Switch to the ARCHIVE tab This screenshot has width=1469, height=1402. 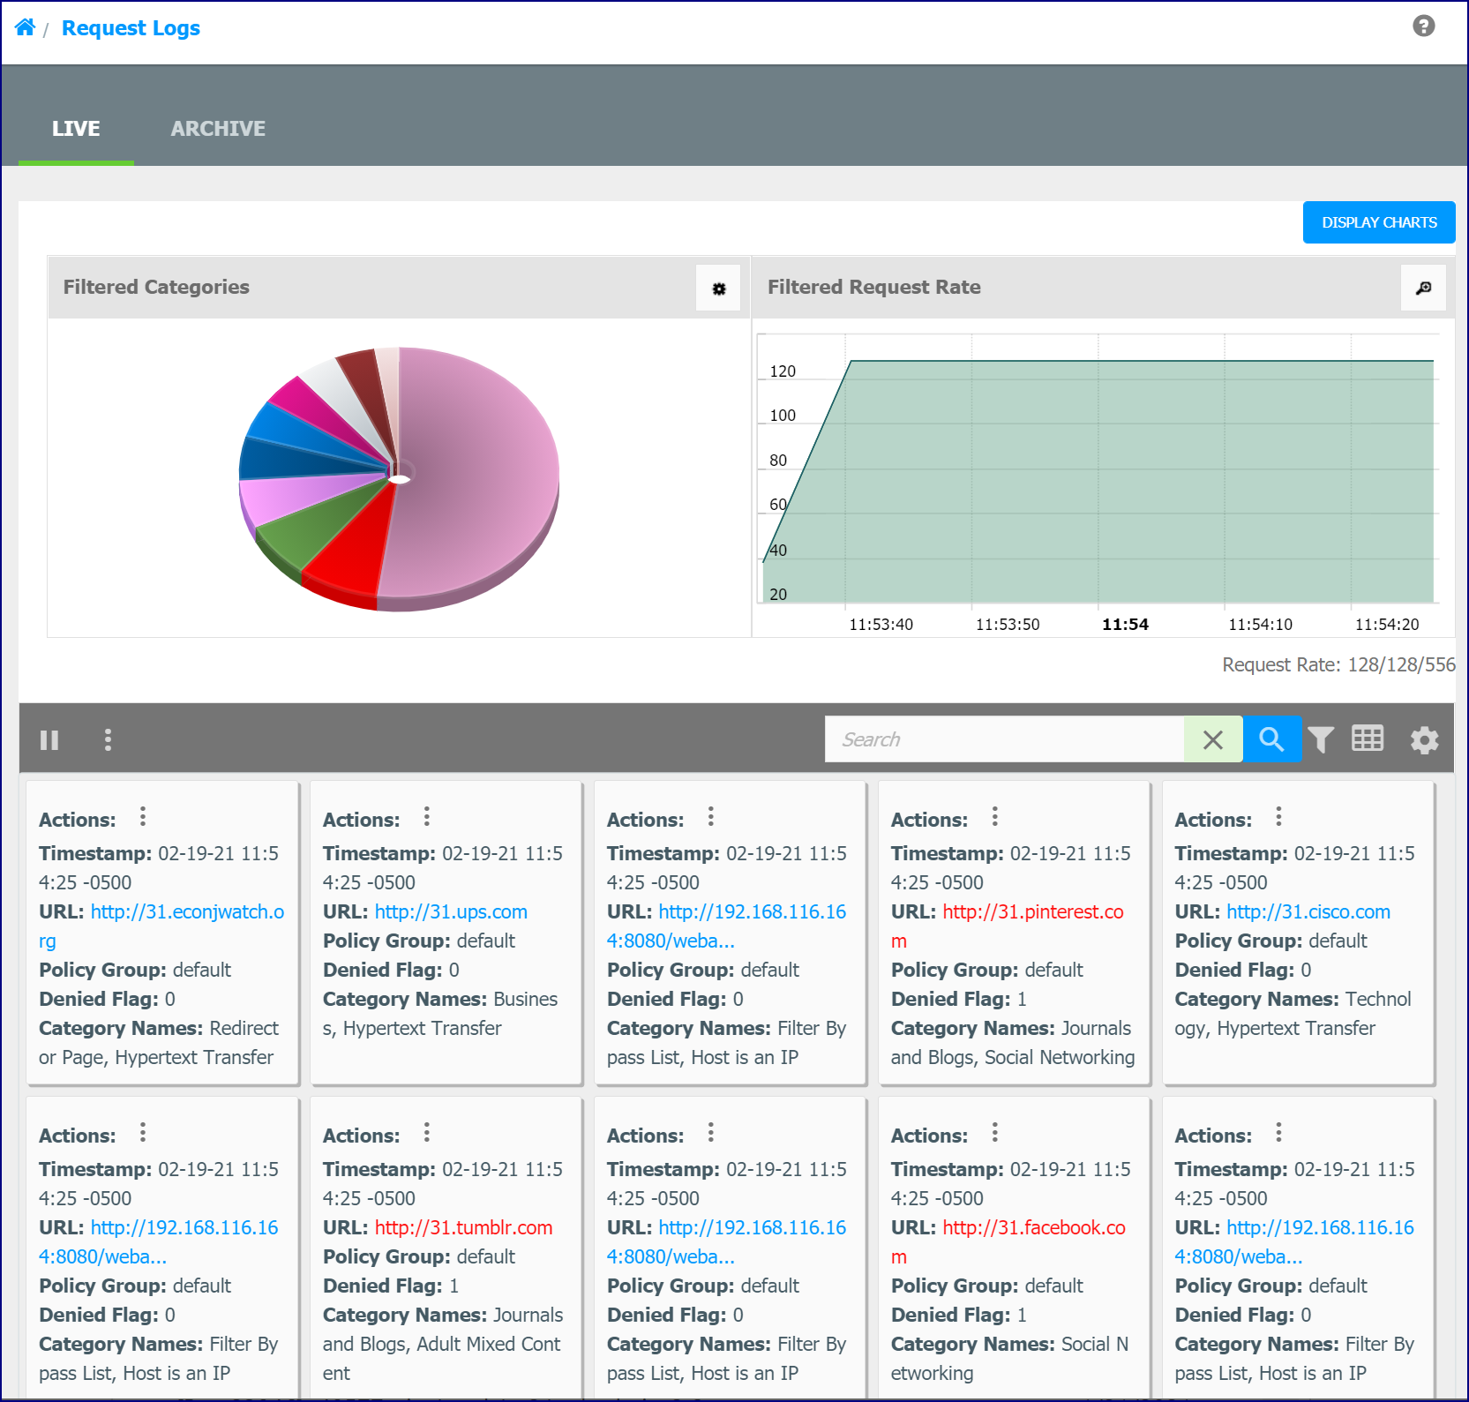[218, 129]
